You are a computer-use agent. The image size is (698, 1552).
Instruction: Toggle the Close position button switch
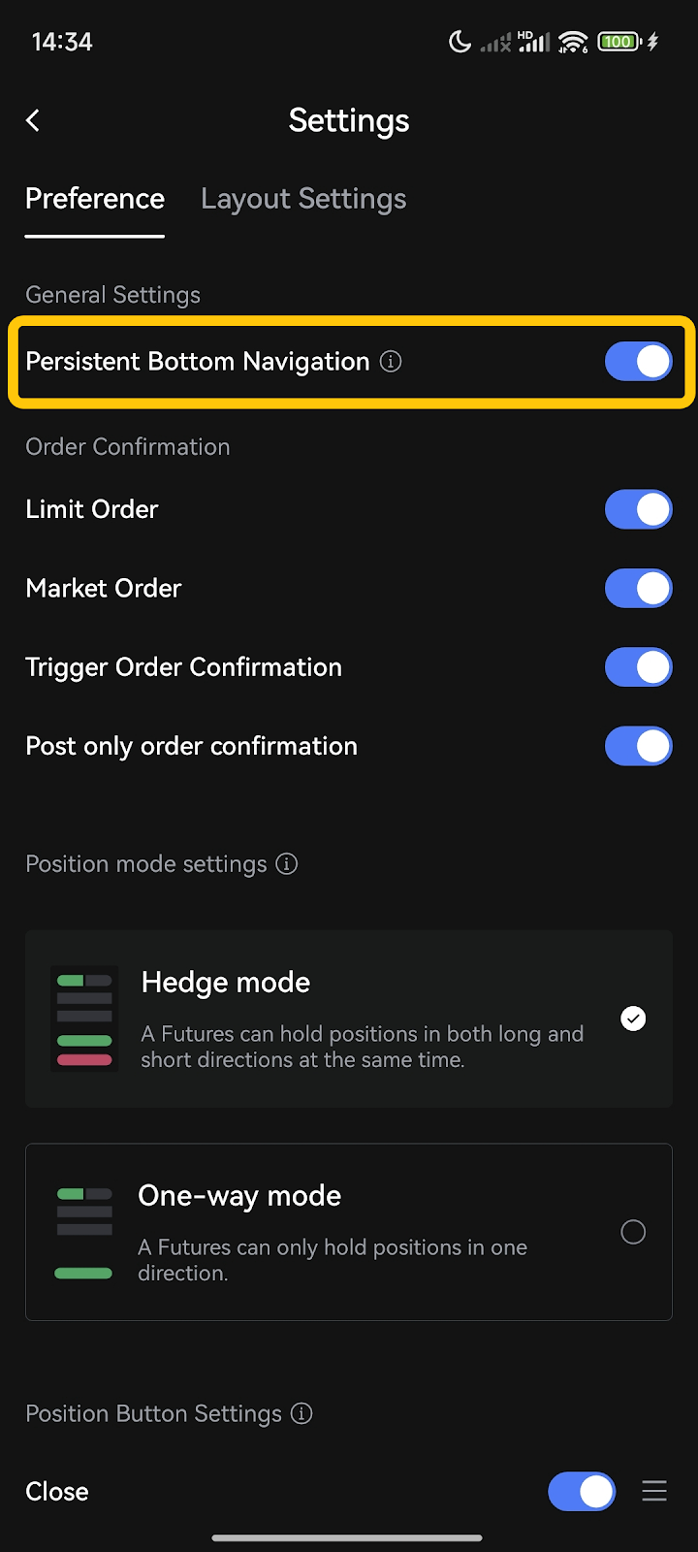coord(582,1491)
